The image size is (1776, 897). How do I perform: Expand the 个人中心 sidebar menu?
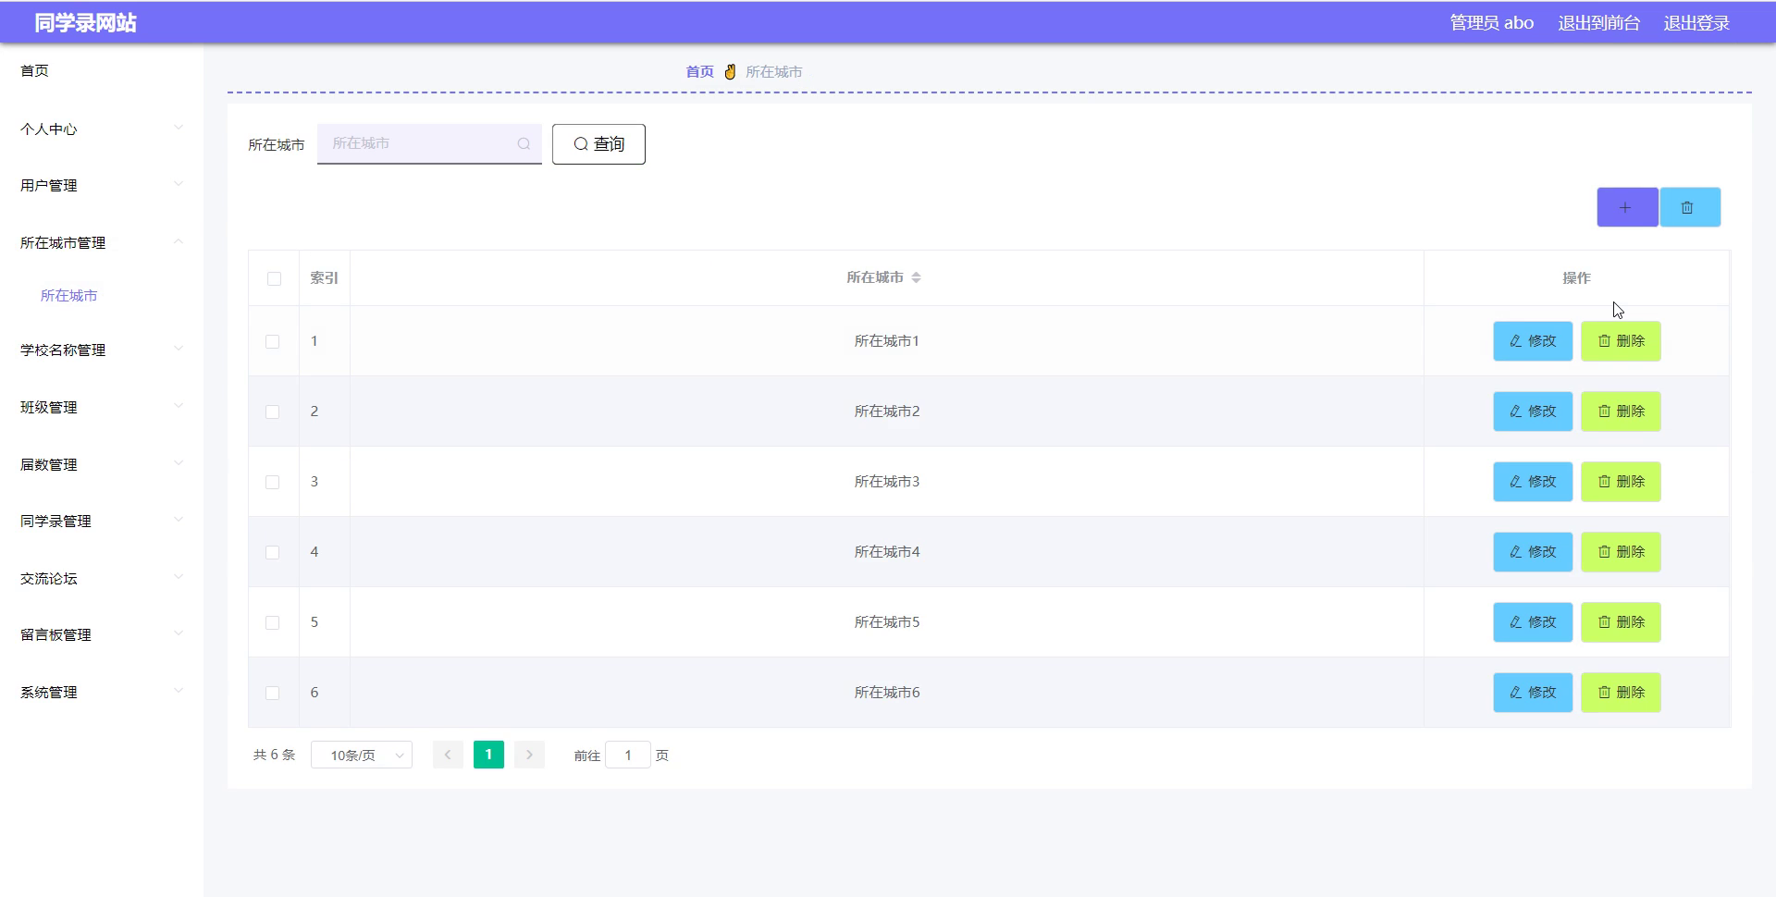pyautogui.click(x=102, y=129)
